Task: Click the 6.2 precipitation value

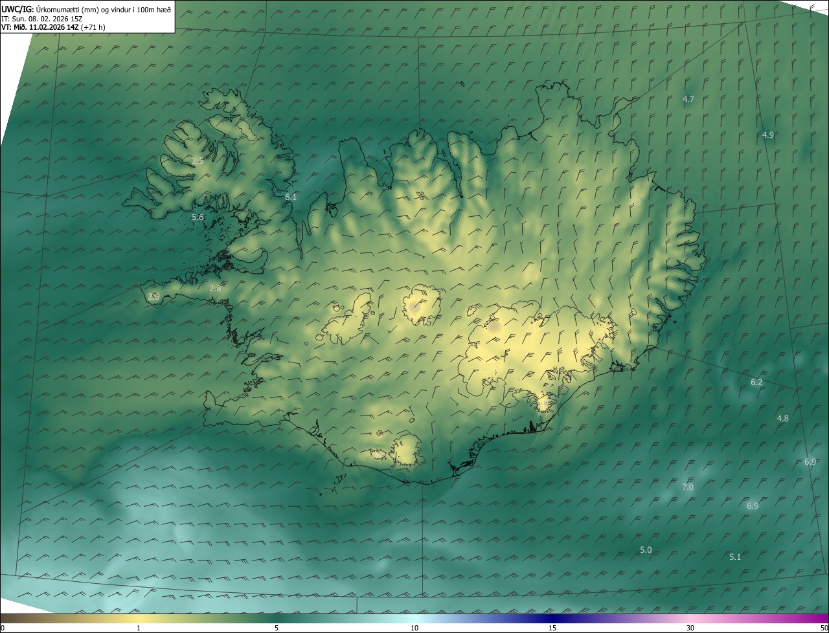Action: (x=756, y=383)
